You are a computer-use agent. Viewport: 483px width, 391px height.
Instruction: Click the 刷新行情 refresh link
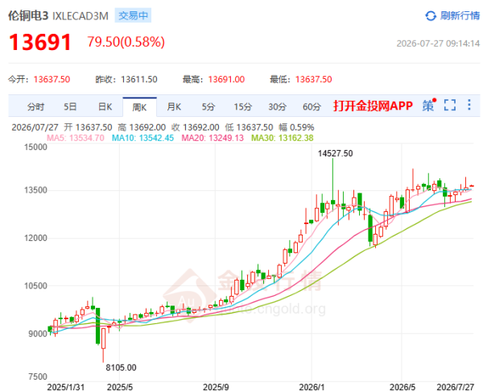point(460,15)
